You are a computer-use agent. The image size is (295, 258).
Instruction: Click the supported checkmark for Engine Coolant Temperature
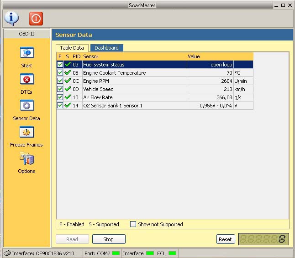[x=68, y=72]
